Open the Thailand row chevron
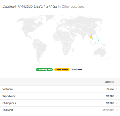The image size is (120, 116). click(x=117, y=110)
